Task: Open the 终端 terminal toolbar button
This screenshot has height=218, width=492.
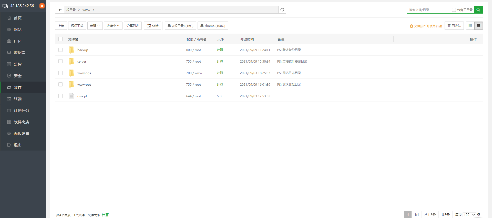Action: [152, 26]
